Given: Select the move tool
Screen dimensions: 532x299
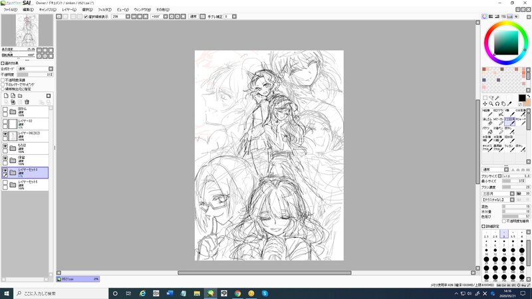Looking at the screenshot, I should pos(485,104).
